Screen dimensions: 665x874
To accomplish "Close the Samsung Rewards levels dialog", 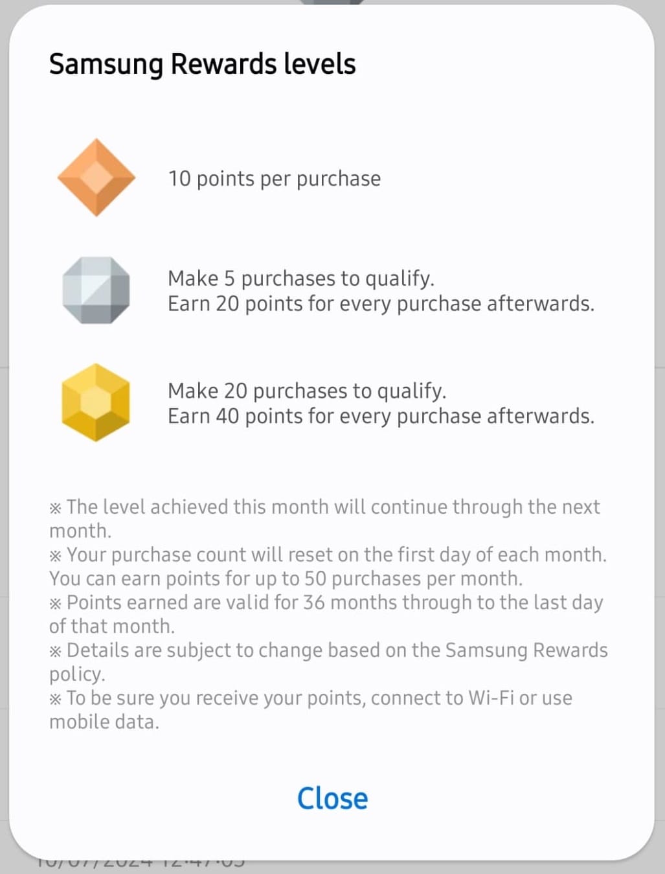I will 332,798.
